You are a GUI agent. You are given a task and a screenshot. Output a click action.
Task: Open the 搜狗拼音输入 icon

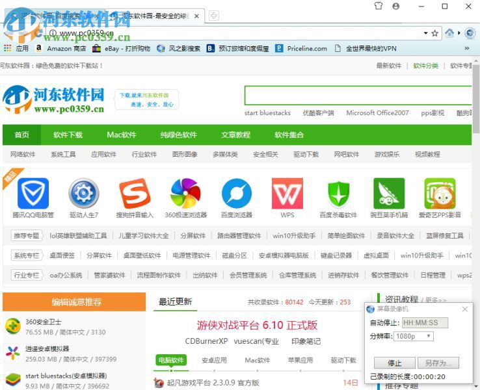pos(135,193)
